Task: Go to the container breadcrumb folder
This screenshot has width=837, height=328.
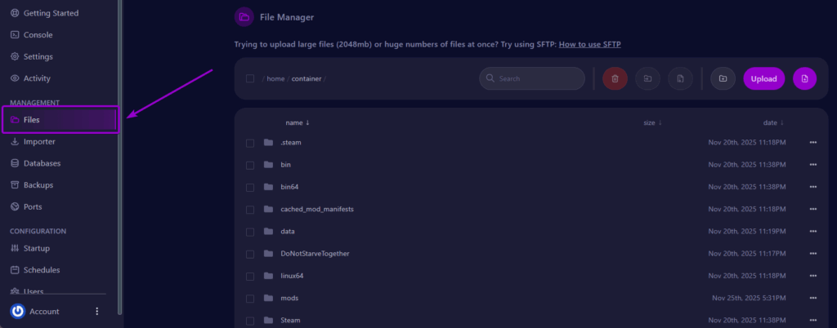Action: (x=307, y=79)
